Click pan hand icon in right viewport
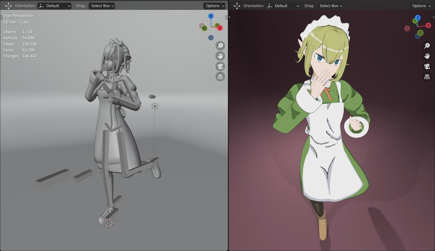This screenshot has width=435, height=251. point(427,56)
